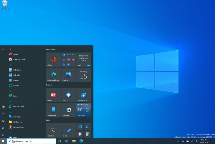Open Pictures from the Start rail
The width and height of the screenshot is (215, 144).
pos(3,121)
